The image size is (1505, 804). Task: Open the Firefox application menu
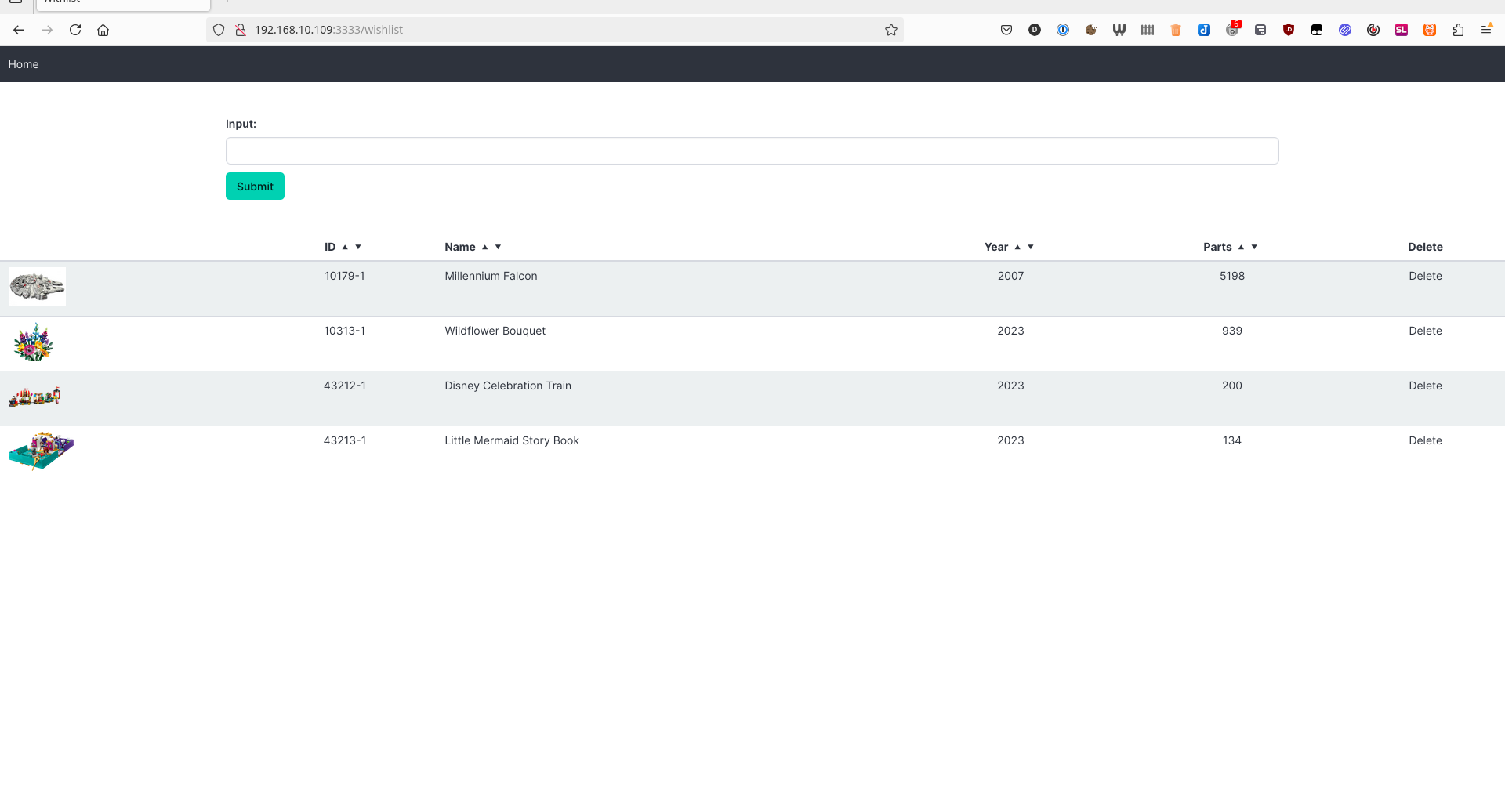[1485, 30]
